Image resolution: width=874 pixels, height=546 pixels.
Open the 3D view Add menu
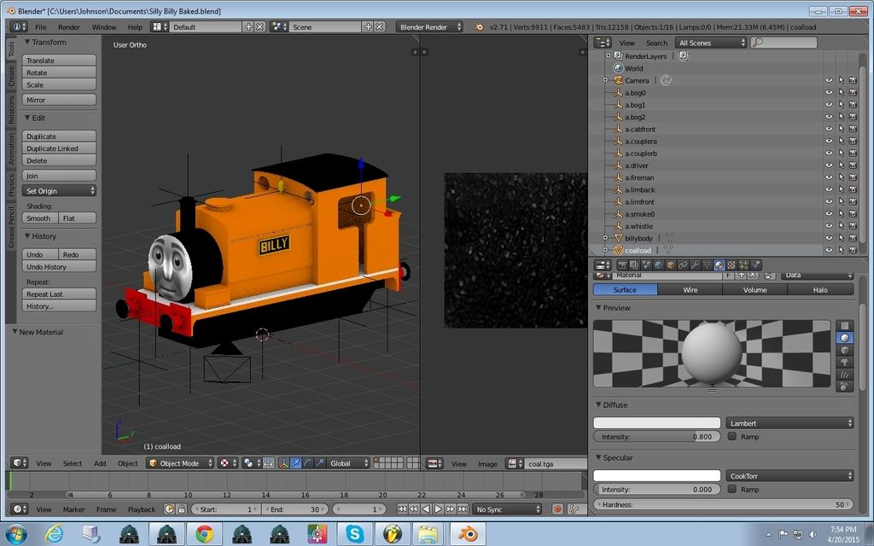[x=100, y=463]
